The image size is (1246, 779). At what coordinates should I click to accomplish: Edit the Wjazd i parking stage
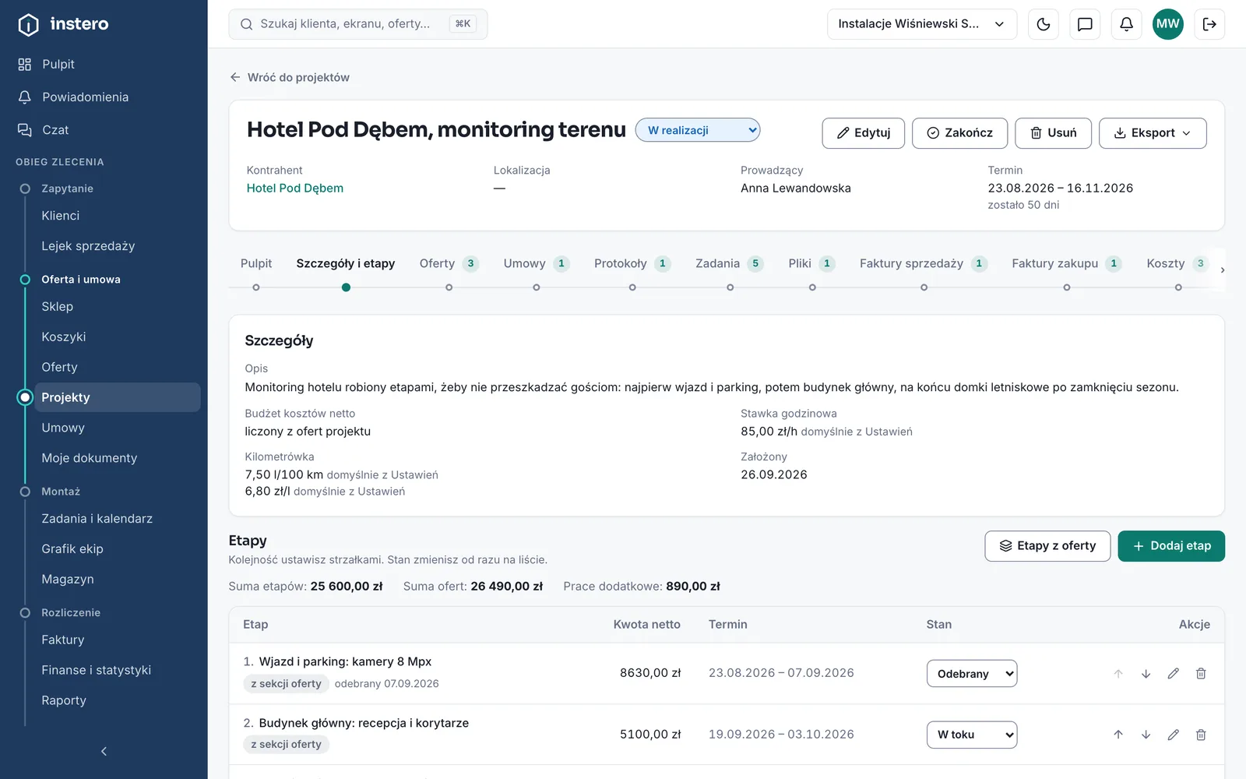click(1174, 674)
